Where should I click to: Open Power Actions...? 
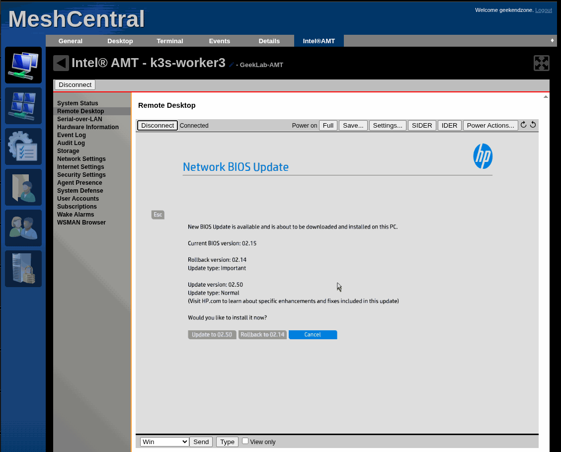(490, 126)
